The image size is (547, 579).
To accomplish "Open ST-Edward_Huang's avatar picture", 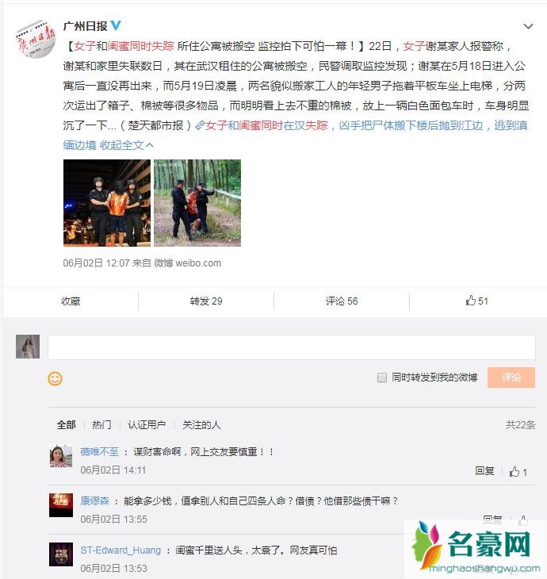I will point(61,554).
